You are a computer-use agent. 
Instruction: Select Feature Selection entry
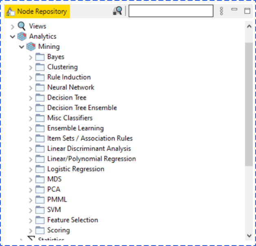tap(72, 220)
